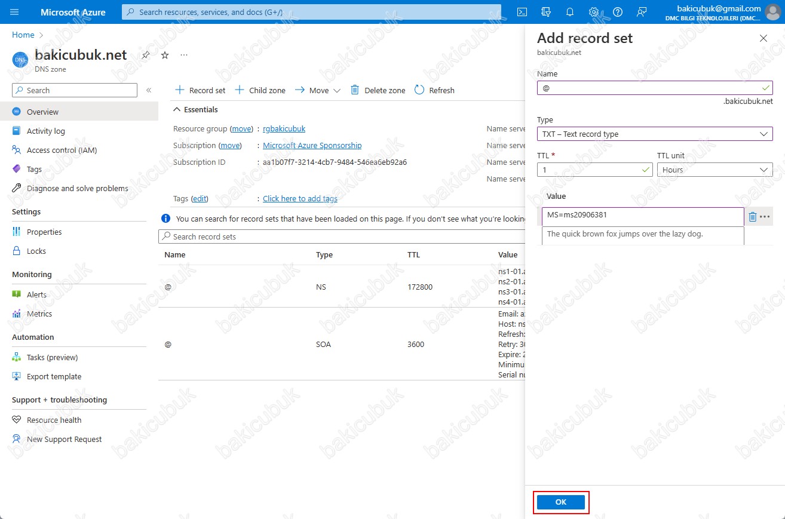This screenshot has height=519, width=785.
Task: Click the info icon in search hint banner
Action: click(x=165, y=219)
